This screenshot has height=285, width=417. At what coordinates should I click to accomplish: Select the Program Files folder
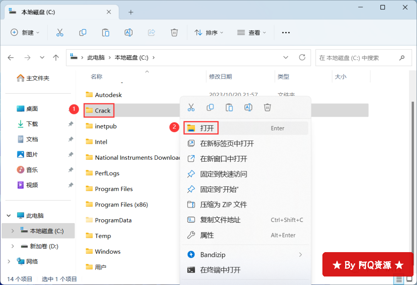pyautogui.click(x=114, y=189)
